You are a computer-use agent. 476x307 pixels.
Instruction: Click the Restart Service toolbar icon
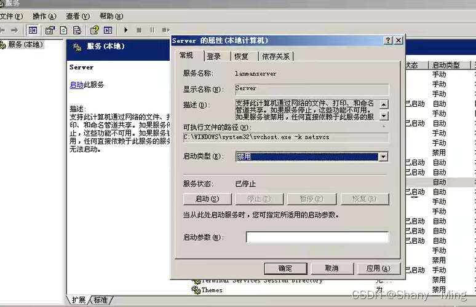[165, 30]
